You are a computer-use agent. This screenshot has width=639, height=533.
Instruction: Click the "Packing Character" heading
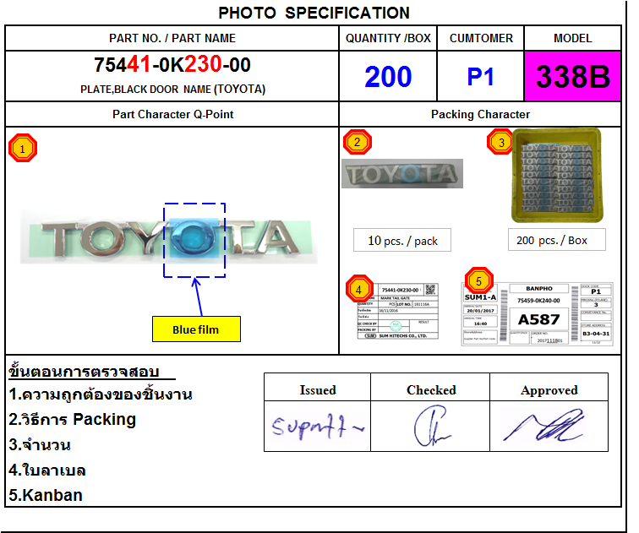coord(480,114)
